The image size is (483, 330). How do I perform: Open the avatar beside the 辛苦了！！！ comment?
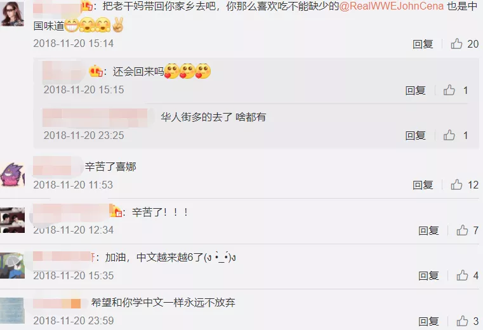(12, 220)
